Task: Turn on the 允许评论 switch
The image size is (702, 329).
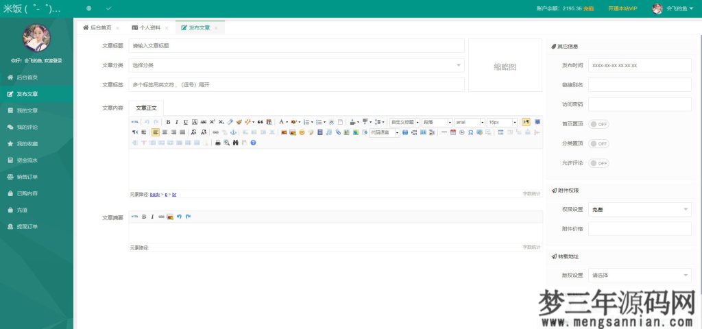Action: [598, 164]
